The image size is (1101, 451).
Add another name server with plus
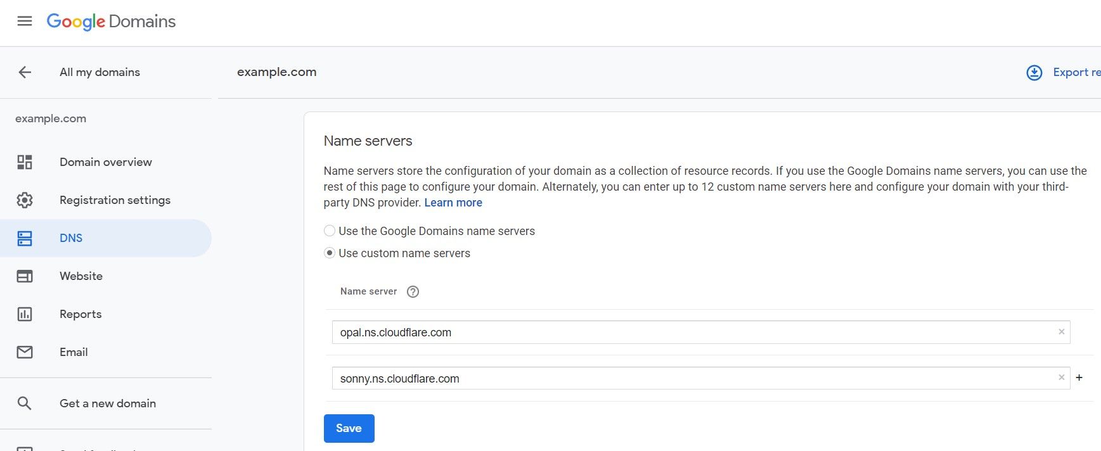click(1079, 378)
